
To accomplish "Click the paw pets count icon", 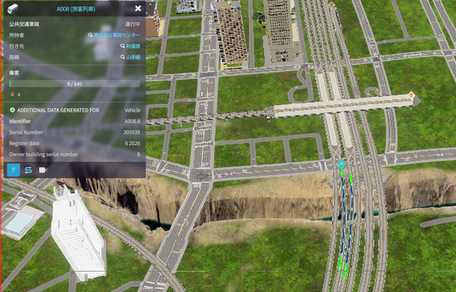I will tap(12, 94).
